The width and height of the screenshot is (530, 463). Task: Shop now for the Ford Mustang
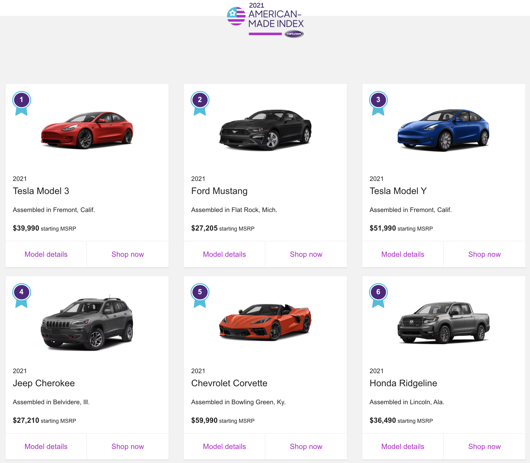click(306, 254)
